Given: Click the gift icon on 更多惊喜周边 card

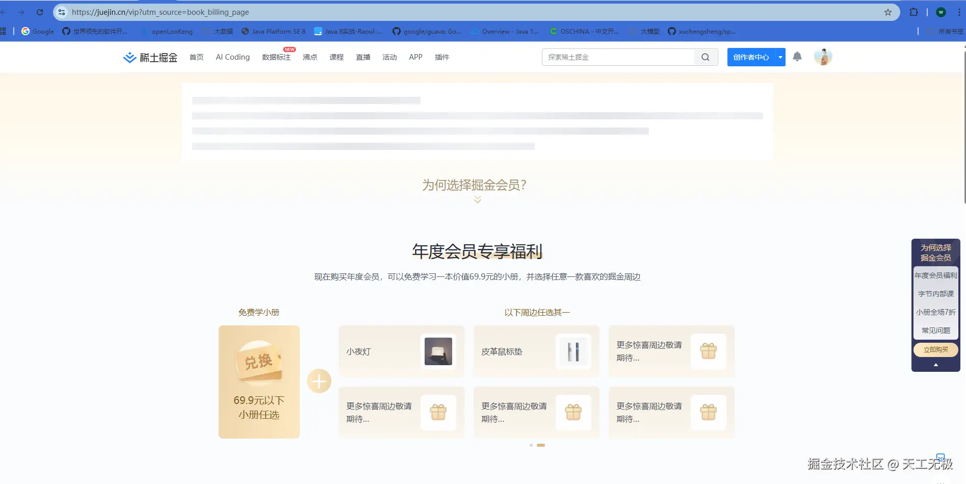Looking at the screenshot, I should point(709,351).
